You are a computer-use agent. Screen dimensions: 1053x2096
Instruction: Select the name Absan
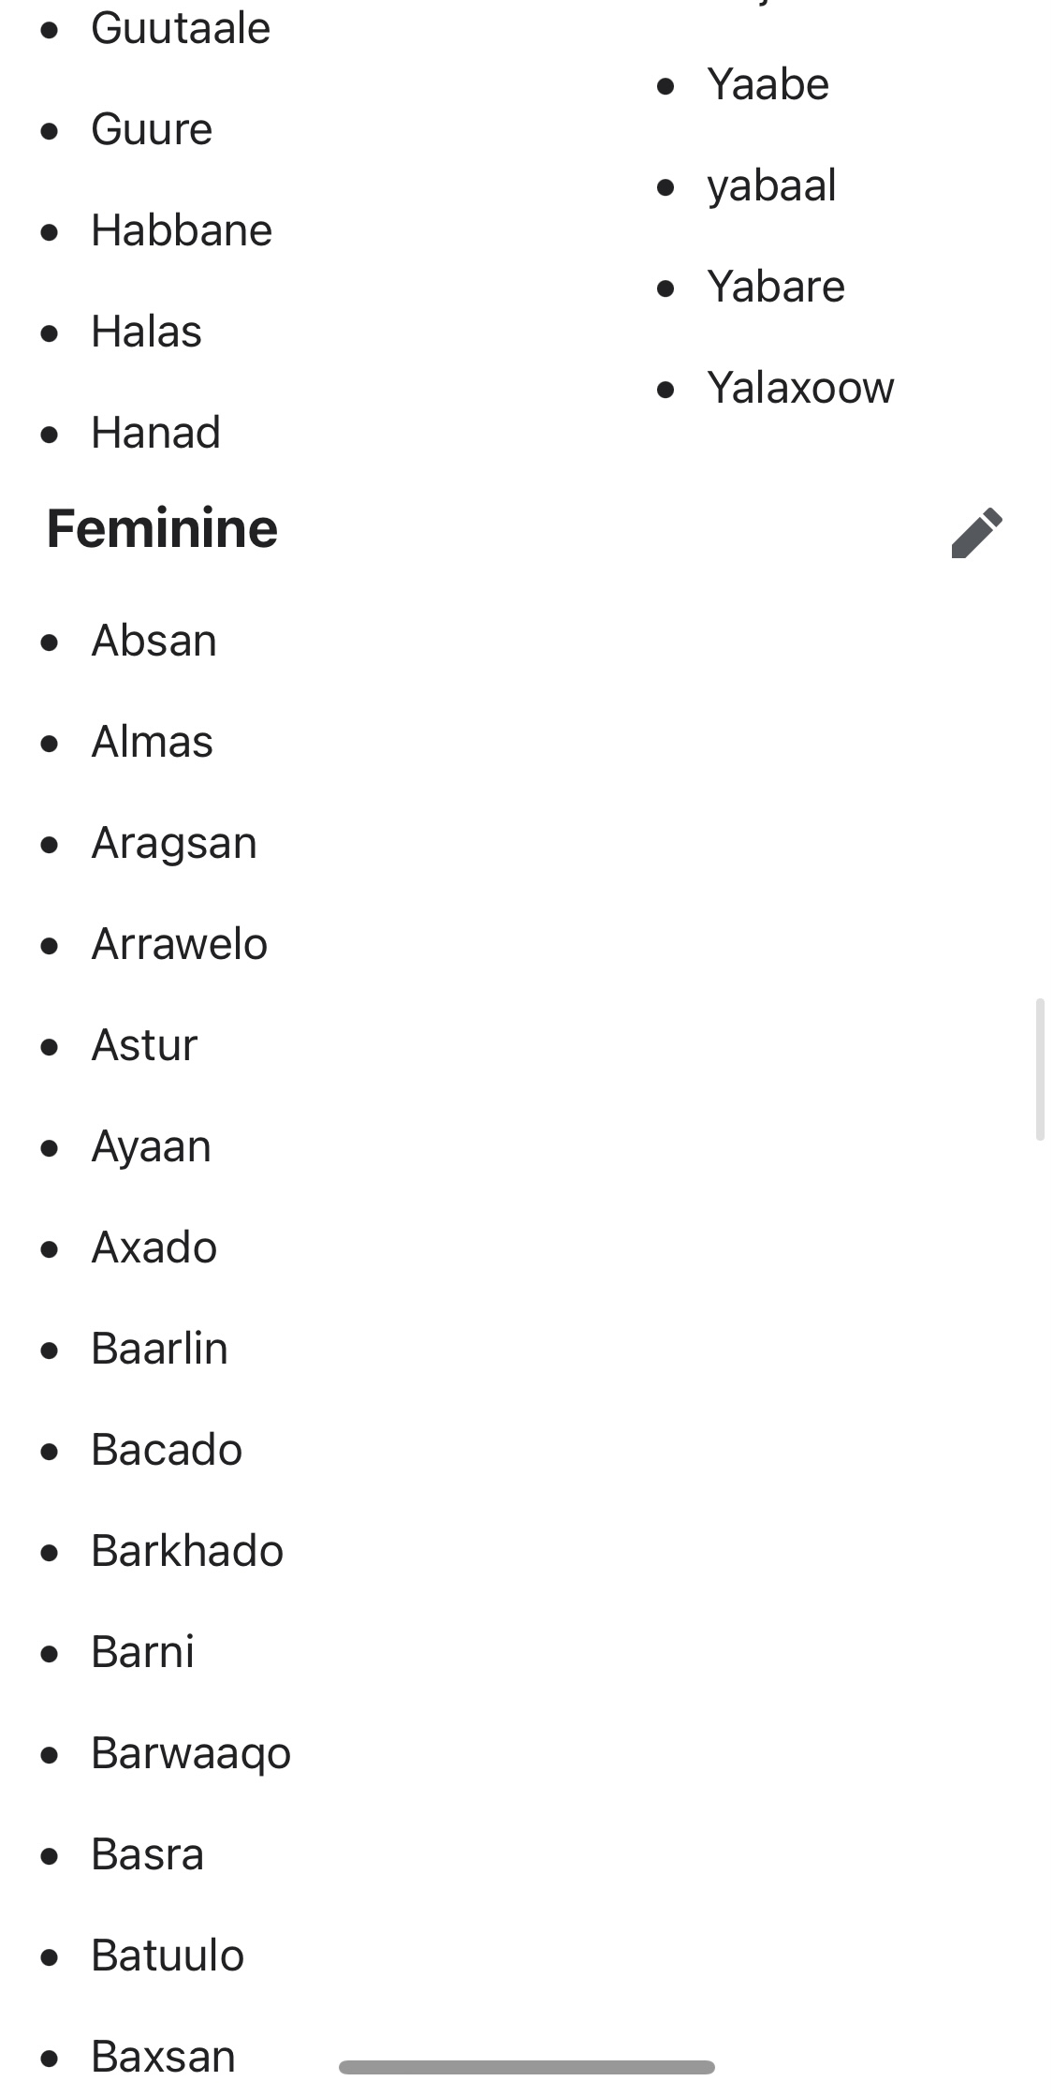[x=154, y=641]
